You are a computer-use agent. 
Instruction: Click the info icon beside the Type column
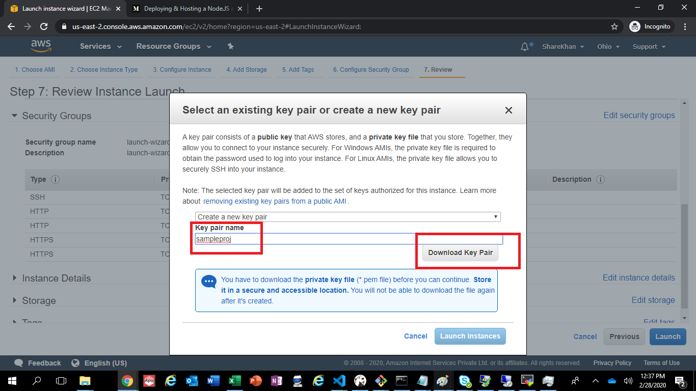pyautogui.click(x=55, y=179)
